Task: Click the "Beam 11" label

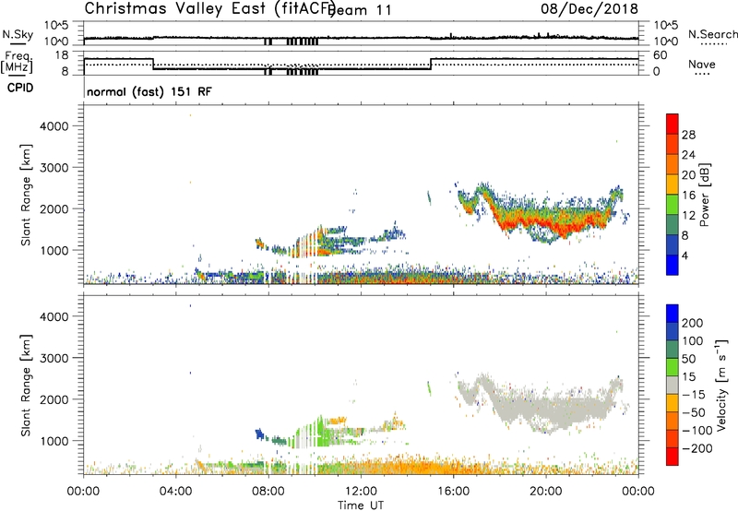Action: click(361, 10)
